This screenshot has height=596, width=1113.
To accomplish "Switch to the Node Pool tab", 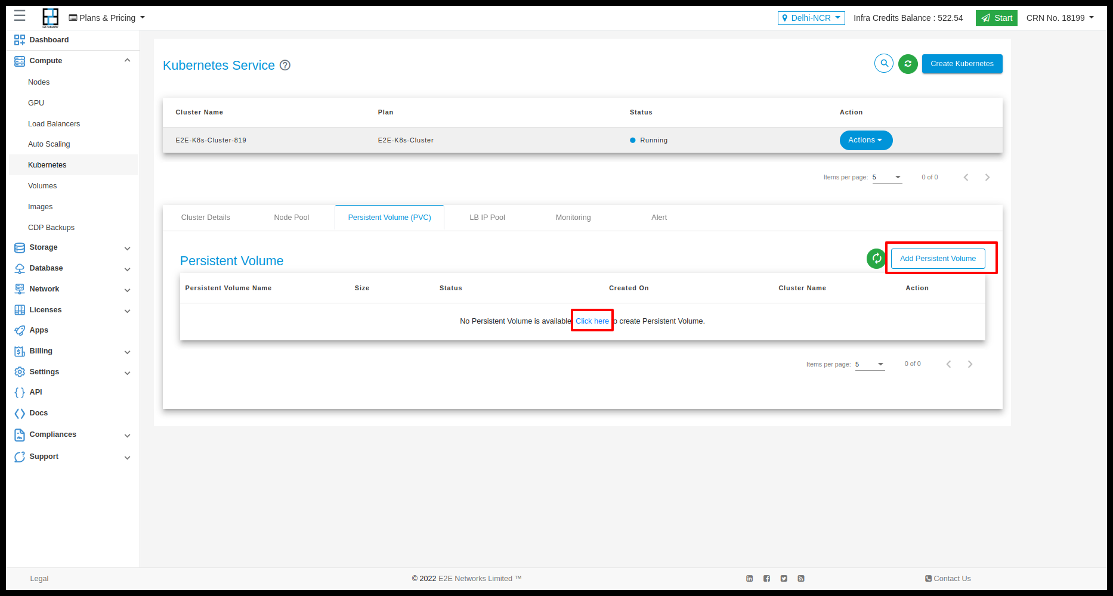I will coord(292,218).
